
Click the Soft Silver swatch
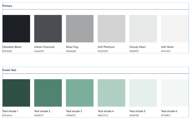point(175,29)
